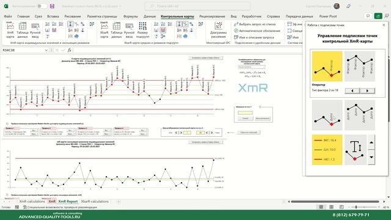This screenshot has height=220, width=391.
Task: Click the yellow input field beside the X chart
Action: [x=246, y=113]
